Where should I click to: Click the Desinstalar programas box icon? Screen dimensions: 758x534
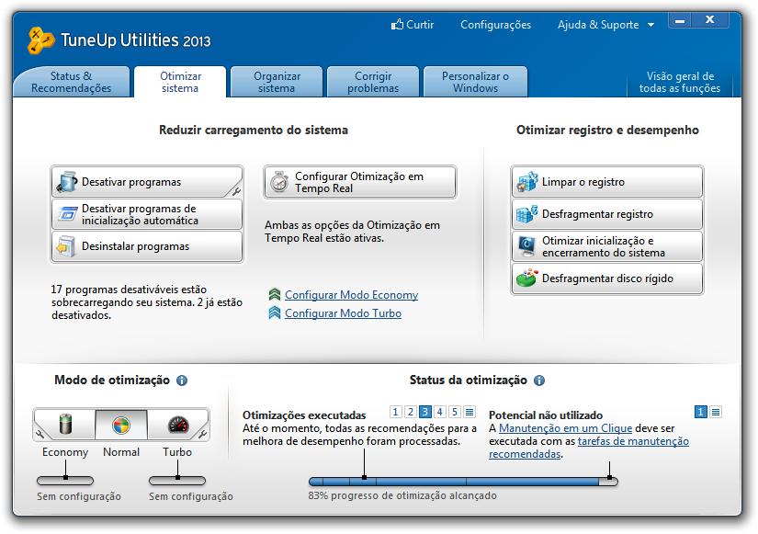tap(66, 246)
